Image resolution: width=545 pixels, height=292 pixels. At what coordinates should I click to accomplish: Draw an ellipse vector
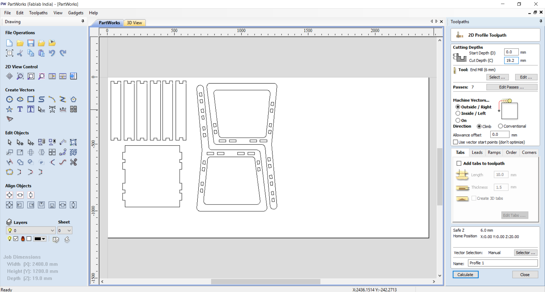[x=20, y=99]
